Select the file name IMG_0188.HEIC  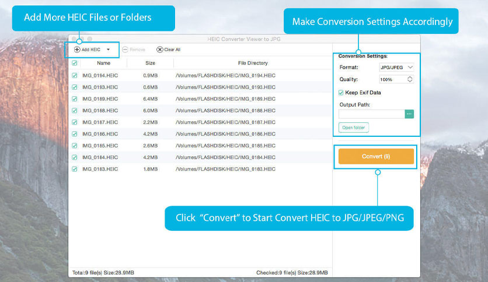(100, 111)
